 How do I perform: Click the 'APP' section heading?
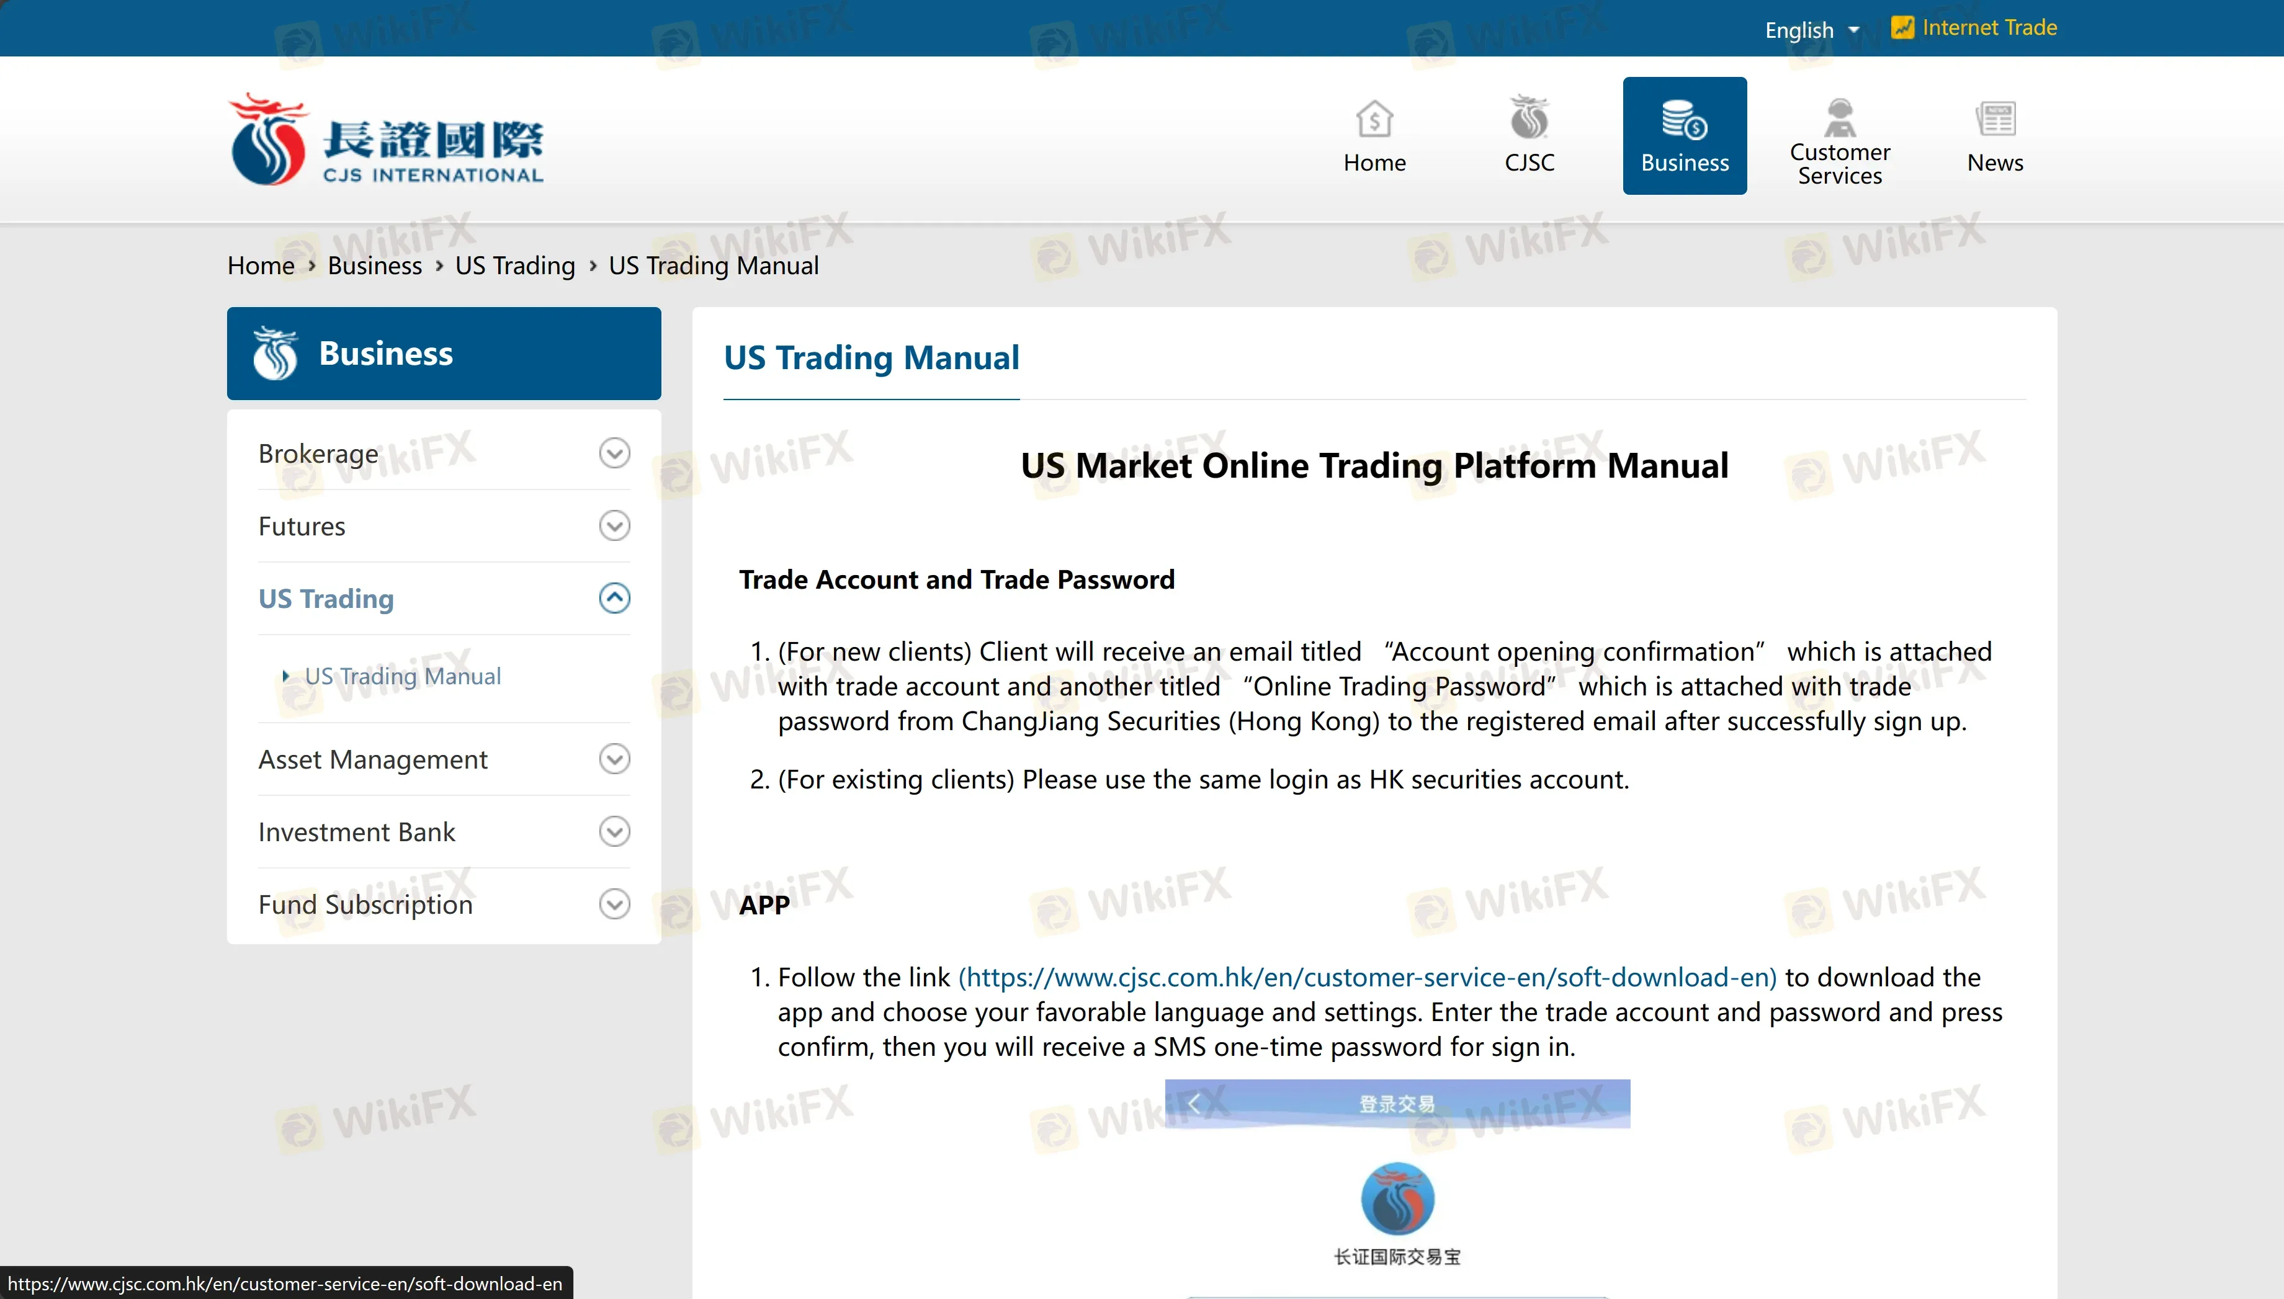(x=764, y=904)
